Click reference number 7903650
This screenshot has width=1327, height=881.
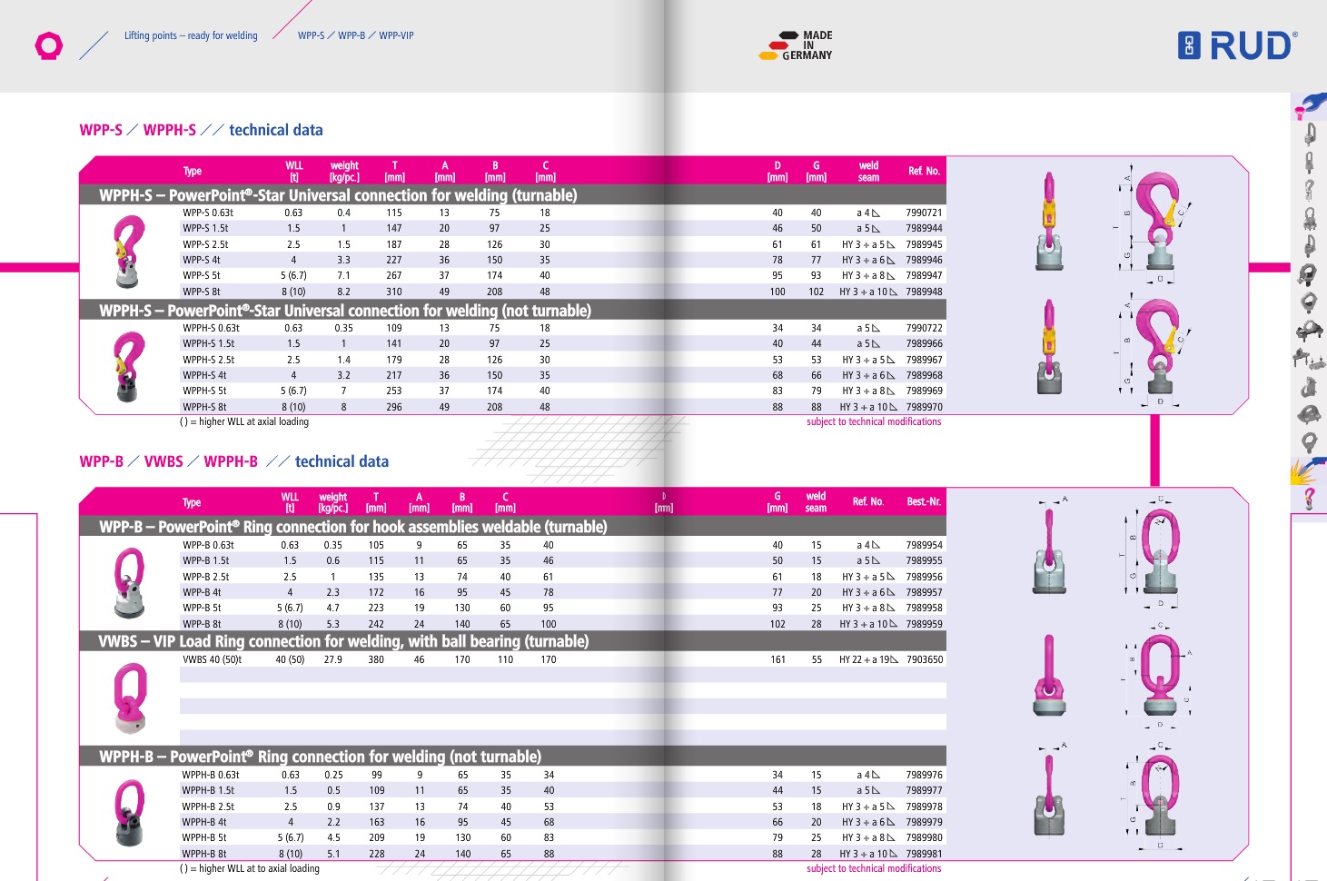click(924, 659)
